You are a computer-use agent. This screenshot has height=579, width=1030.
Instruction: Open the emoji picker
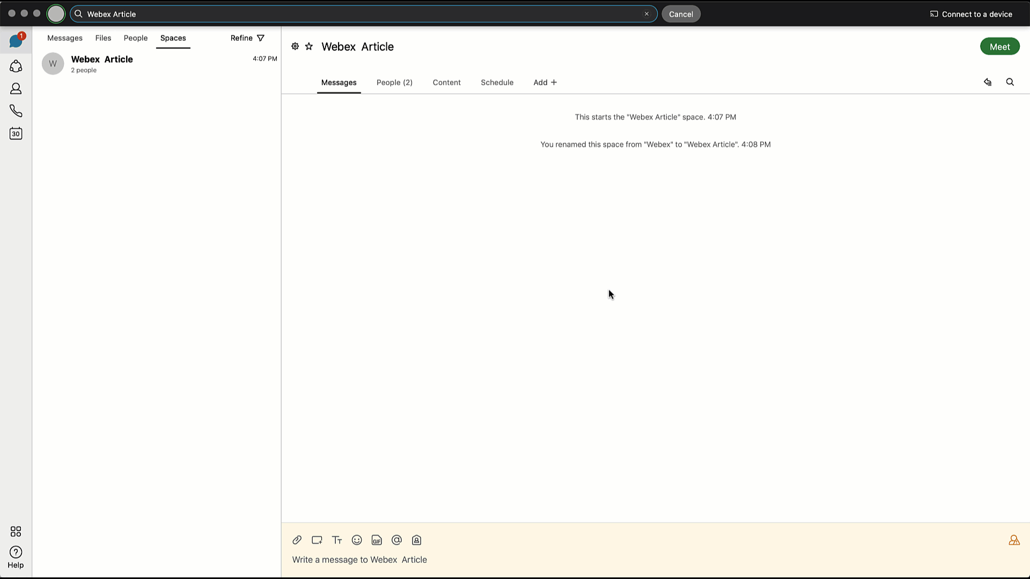point(357,540)
